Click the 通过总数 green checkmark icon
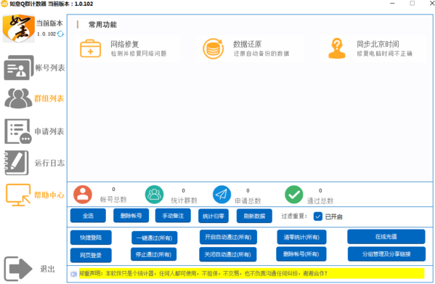The width and height of the screenshot is (435, 284). tap(294, 195)
